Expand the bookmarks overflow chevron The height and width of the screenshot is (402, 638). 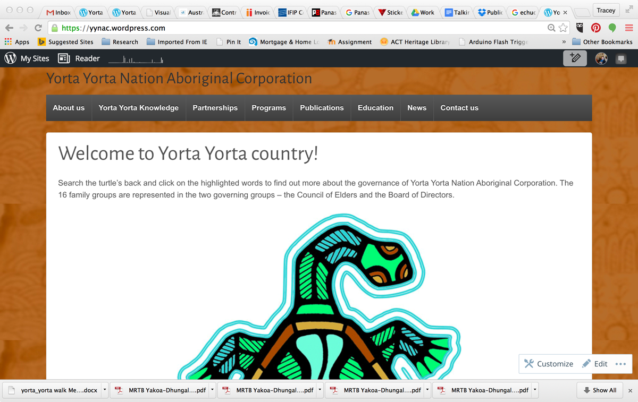[x=564, y=42]
